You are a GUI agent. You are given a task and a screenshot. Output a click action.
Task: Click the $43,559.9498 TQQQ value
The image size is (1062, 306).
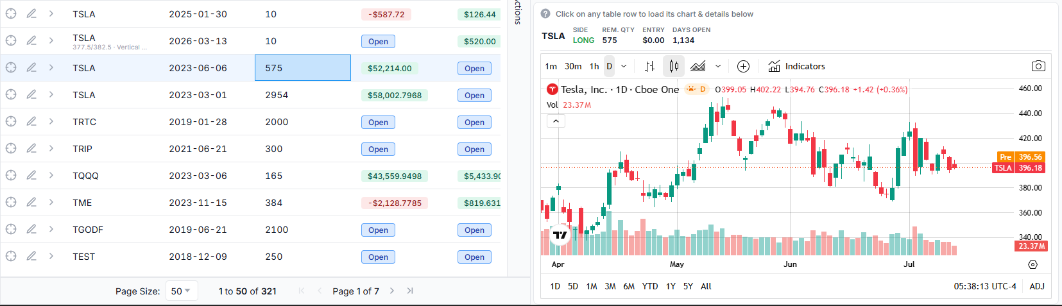[x=395, y=176]
